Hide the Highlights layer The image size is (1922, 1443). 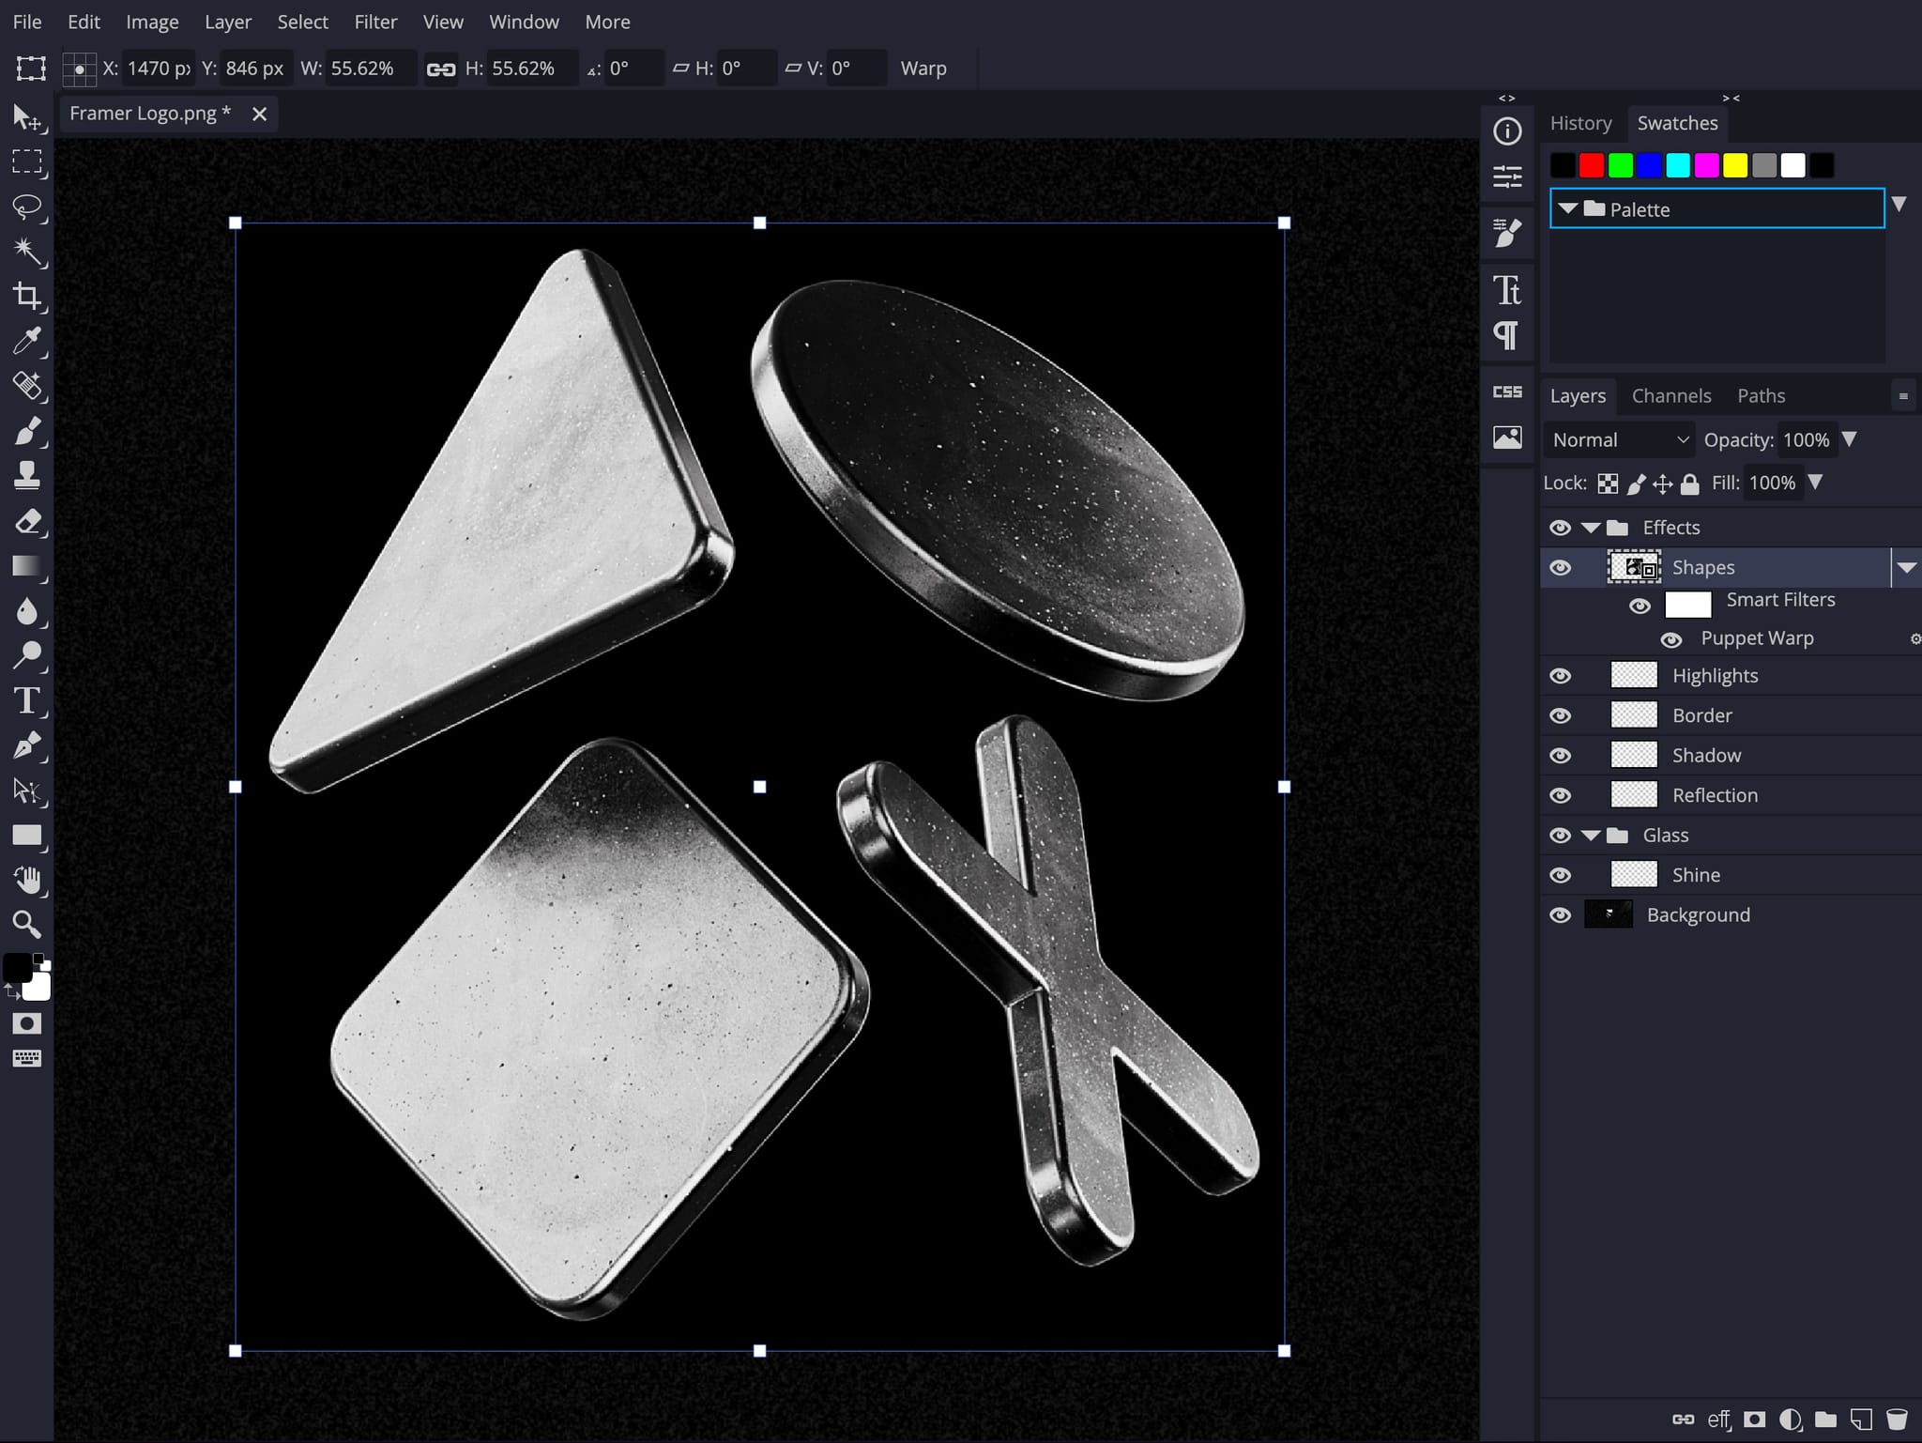point(1560,676)
